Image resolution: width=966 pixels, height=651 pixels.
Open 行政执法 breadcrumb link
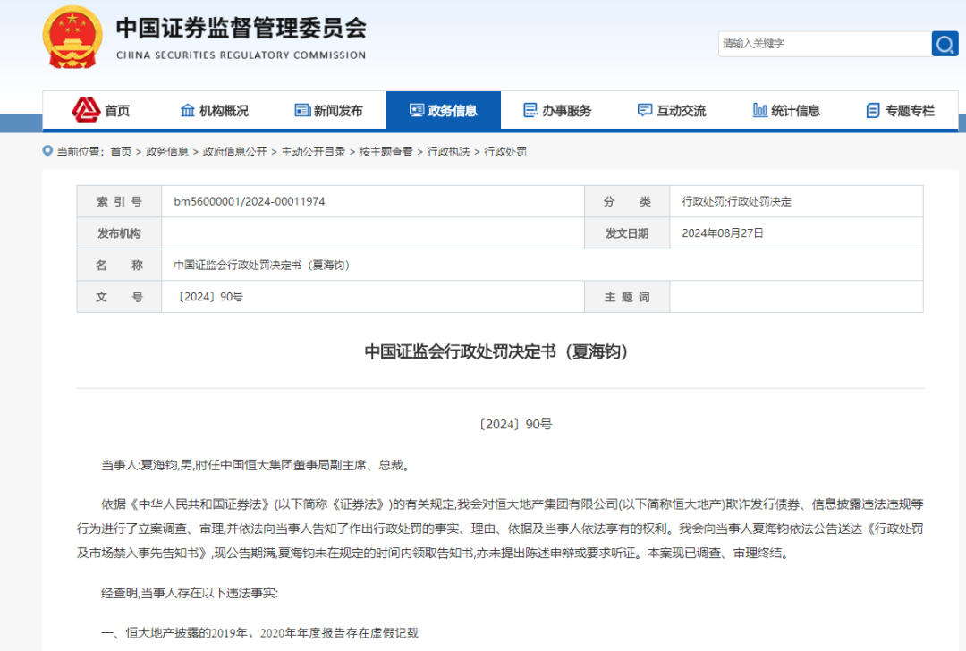pyautogui.click(x=448, y=151)
